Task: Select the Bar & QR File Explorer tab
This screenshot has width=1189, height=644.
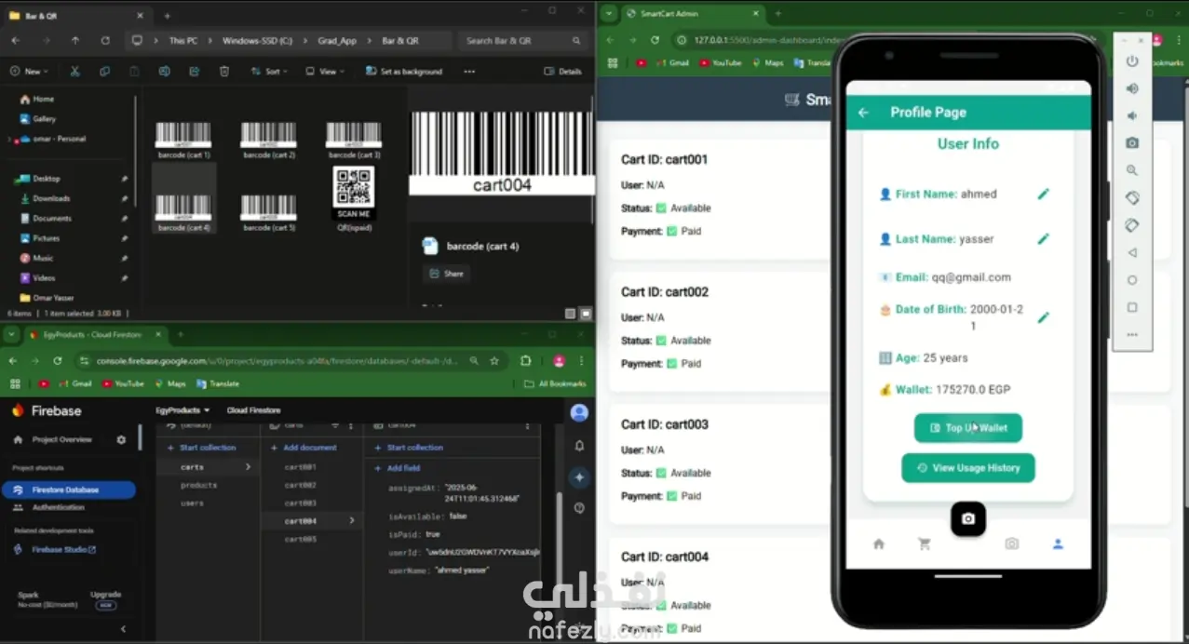Action: pyautogui.click(x=77, y=15)
